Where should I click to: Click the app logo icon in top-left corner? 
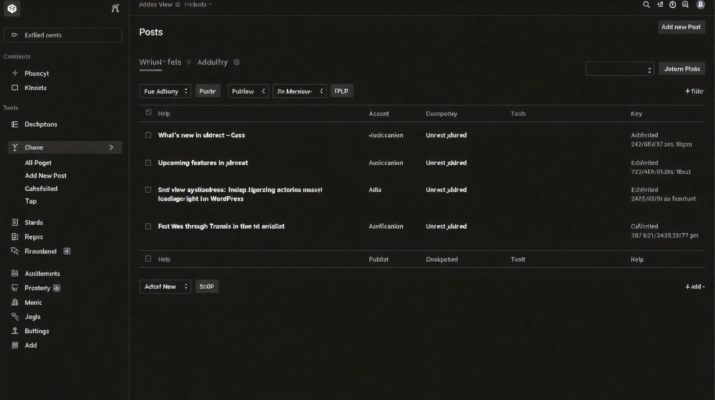pyautogui.click(x=12, y=9)
